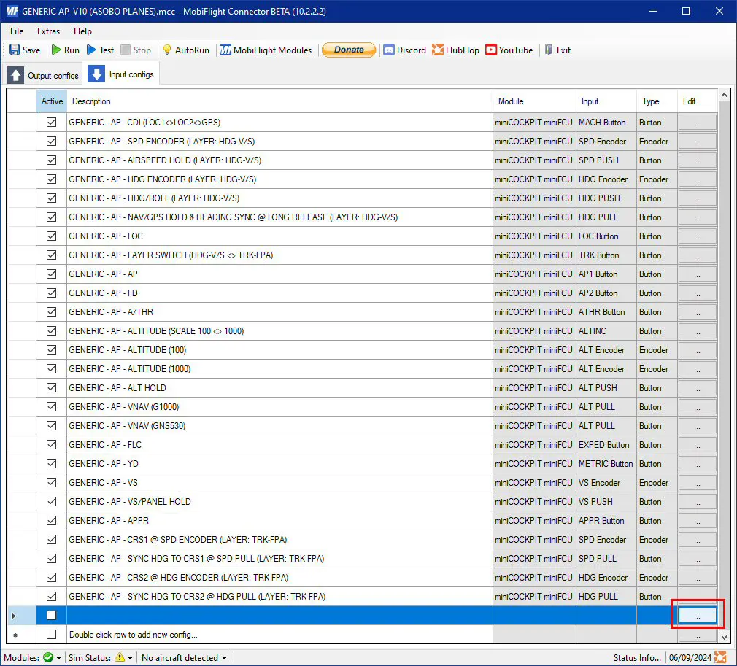Click the Donate button
This screenshot has height=666, width=737.
tap(349, 50)
